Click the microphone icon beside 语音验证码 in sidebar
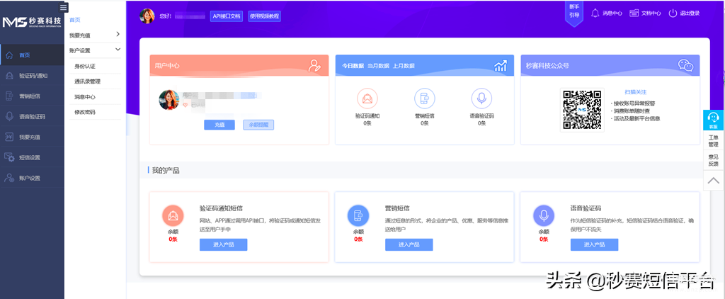Viewport: 725px width, 299px height. point(9,117)
